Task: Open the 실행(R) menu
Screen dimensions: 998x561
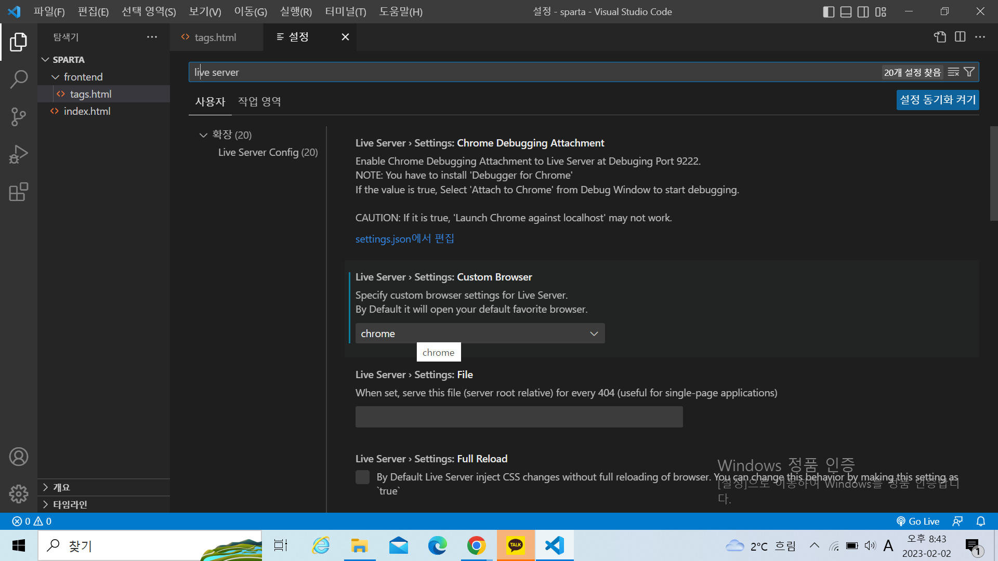Action: pyautogui.click(x=296, y=11)
